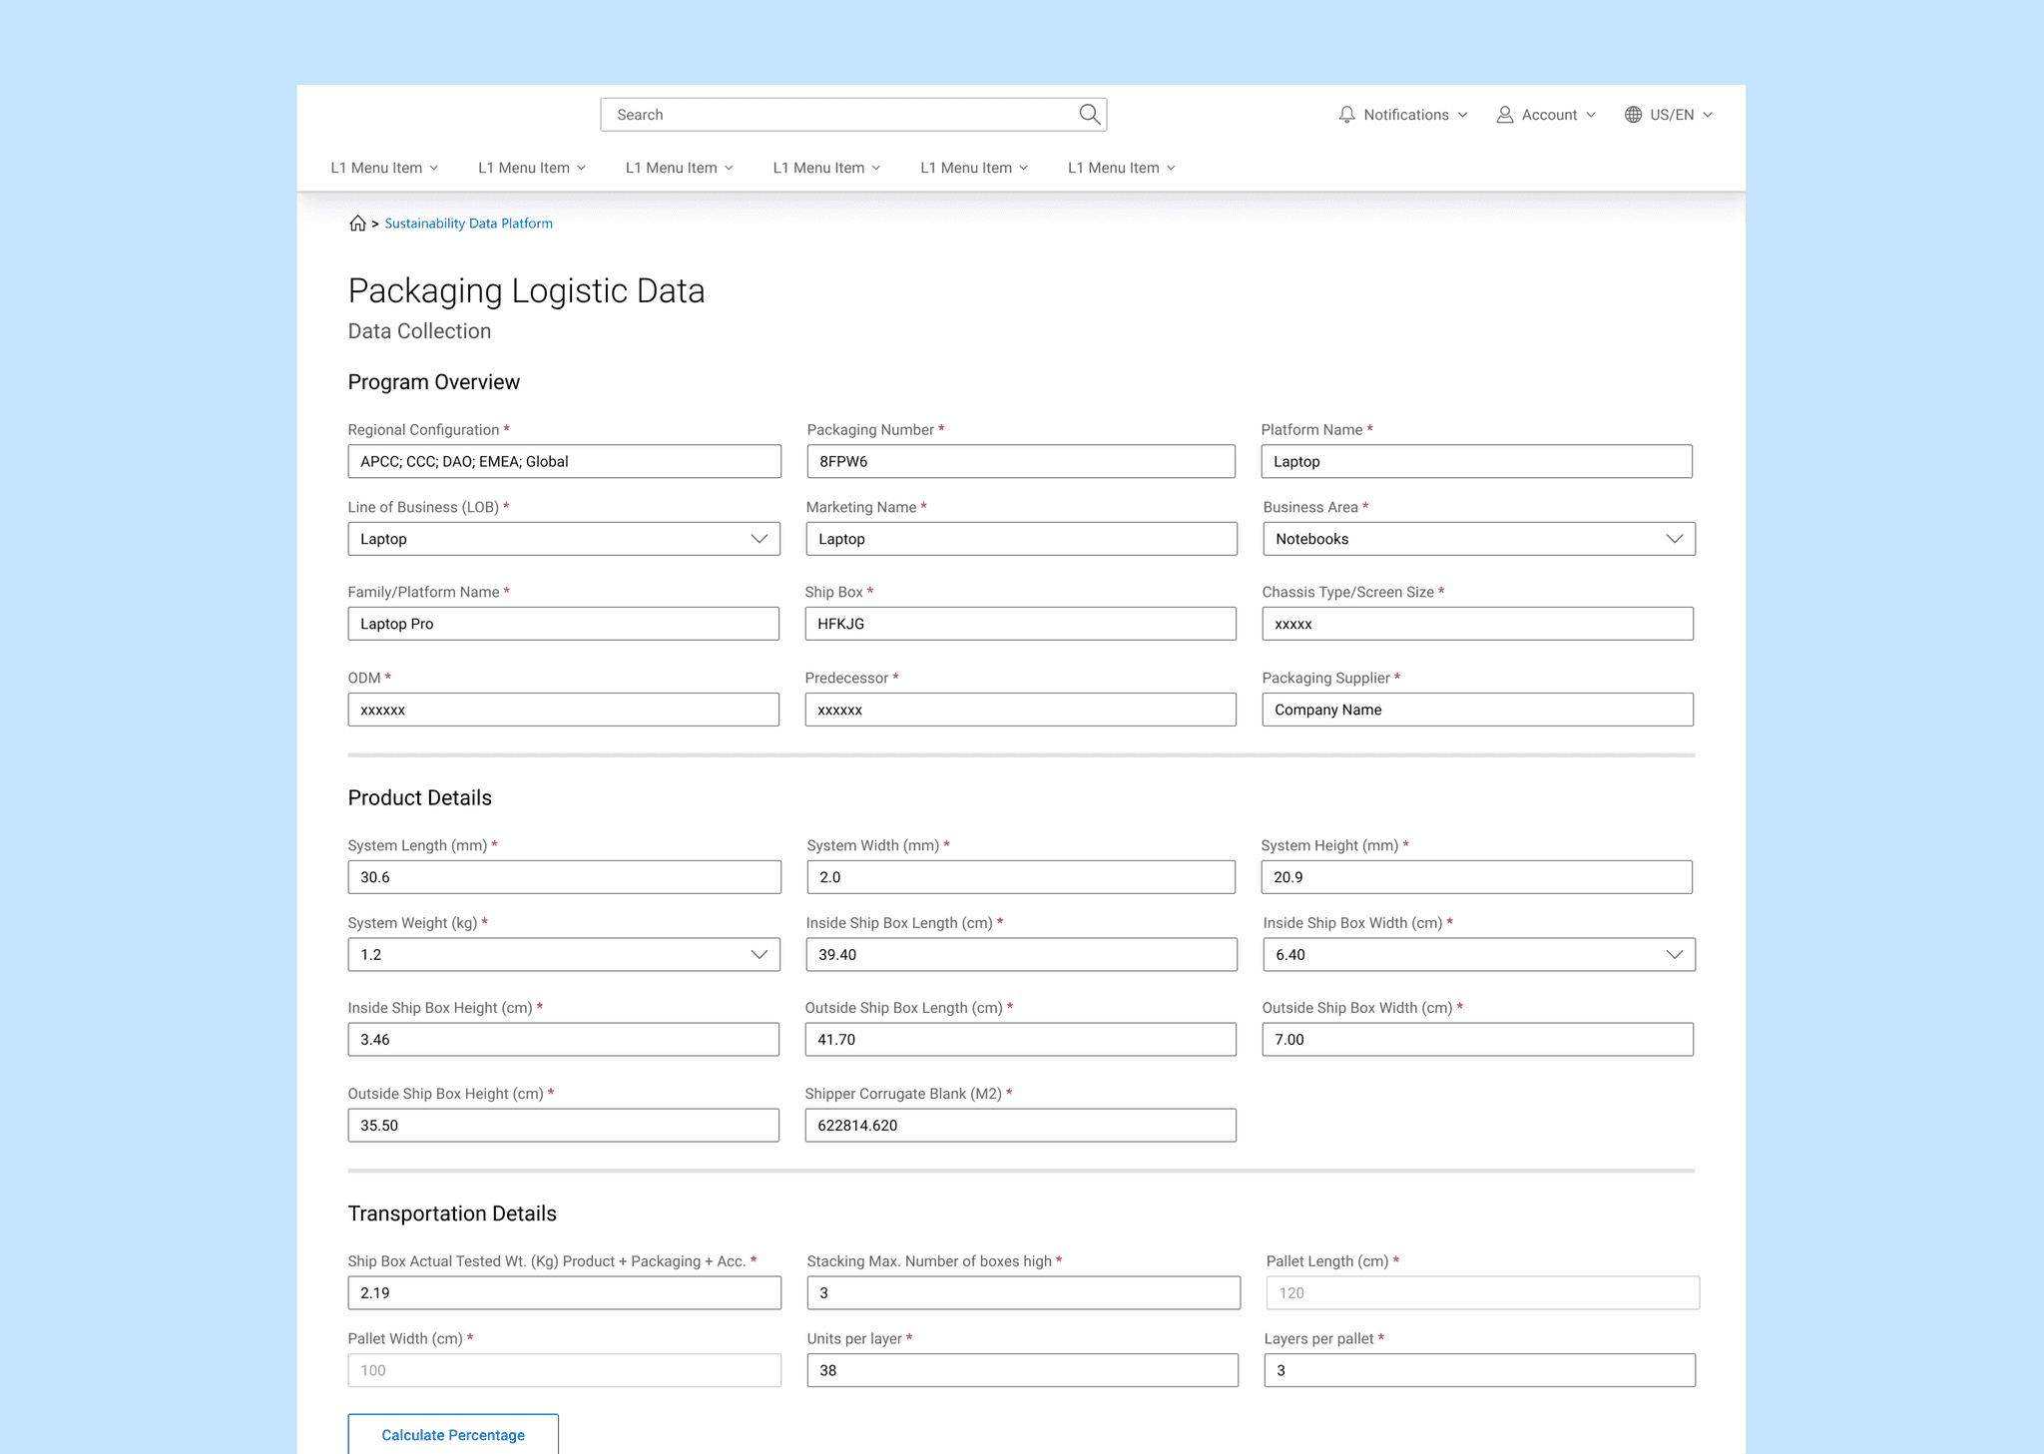Image resolution: width=2044 pixels, height=1454 pixels.
Task: Open the Line of Business dropdown
Action: pos(759,539)
